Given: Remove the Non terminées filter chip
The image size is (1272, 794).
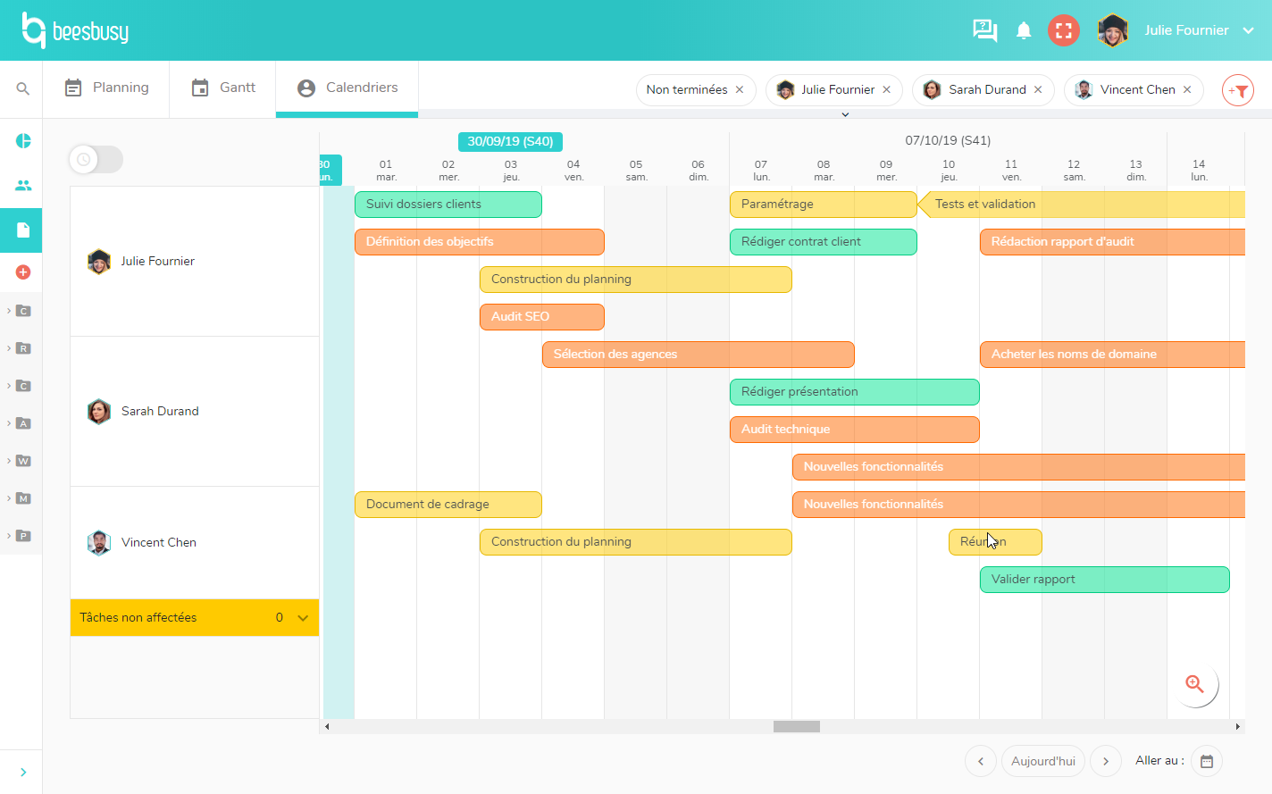Looking at the screenshot, I should [740, 90].
